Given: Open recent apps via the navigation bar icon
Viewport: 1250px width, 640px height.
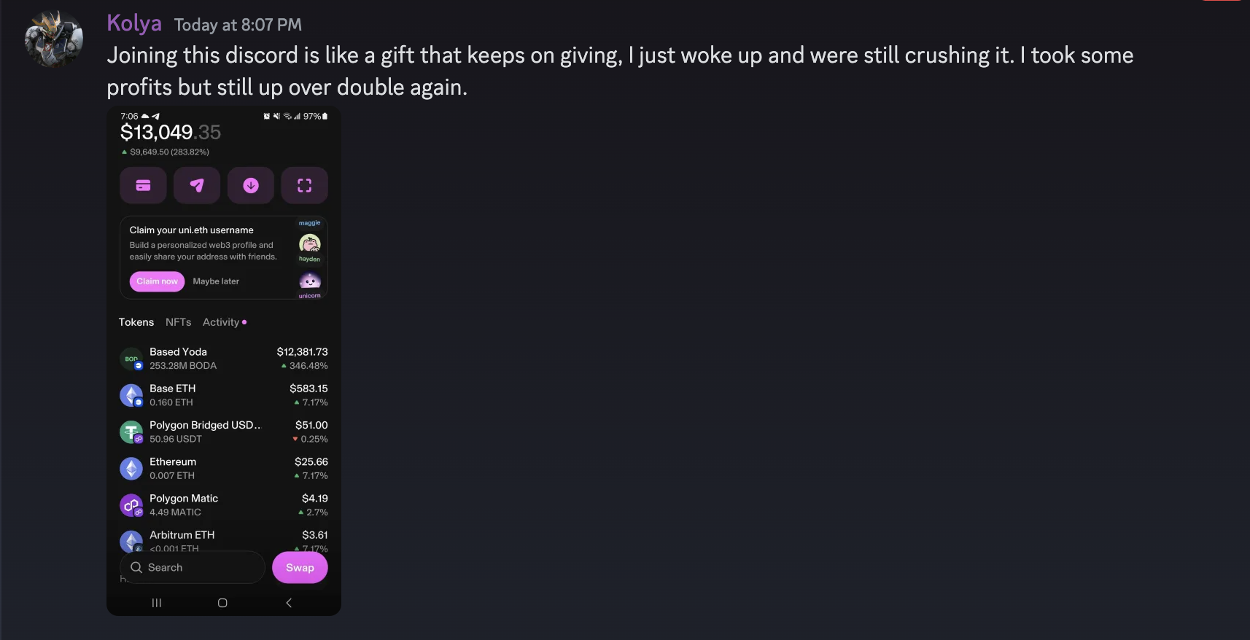Looking at the screenshot, I should tap(157, 603).
